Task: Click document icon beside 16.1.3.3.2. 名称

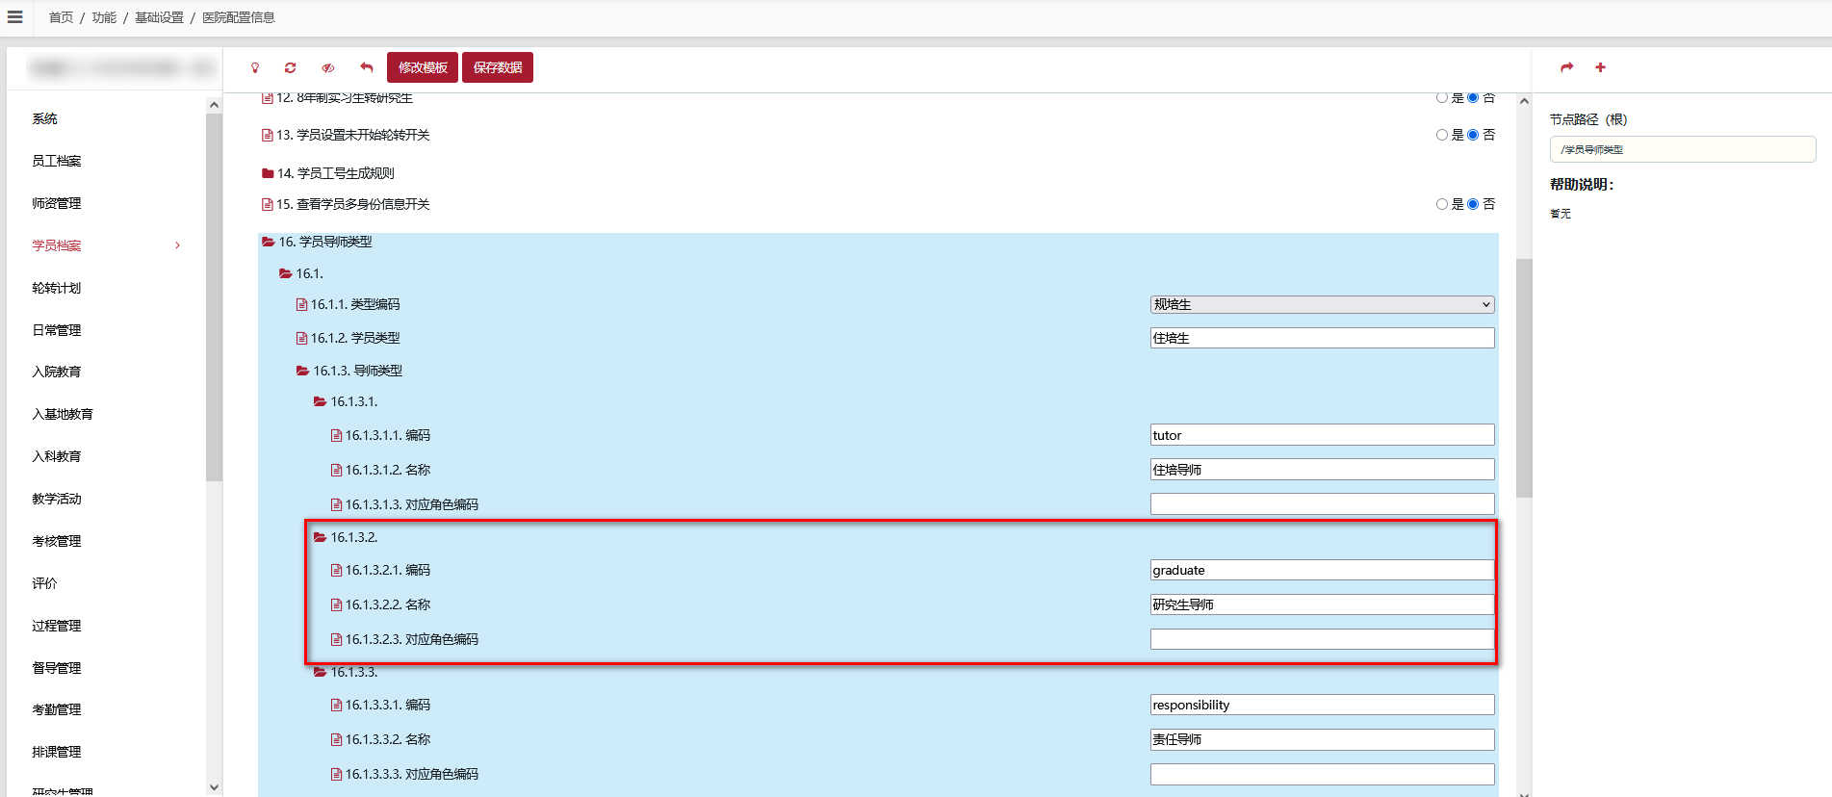Action: (x=336, y=740)
